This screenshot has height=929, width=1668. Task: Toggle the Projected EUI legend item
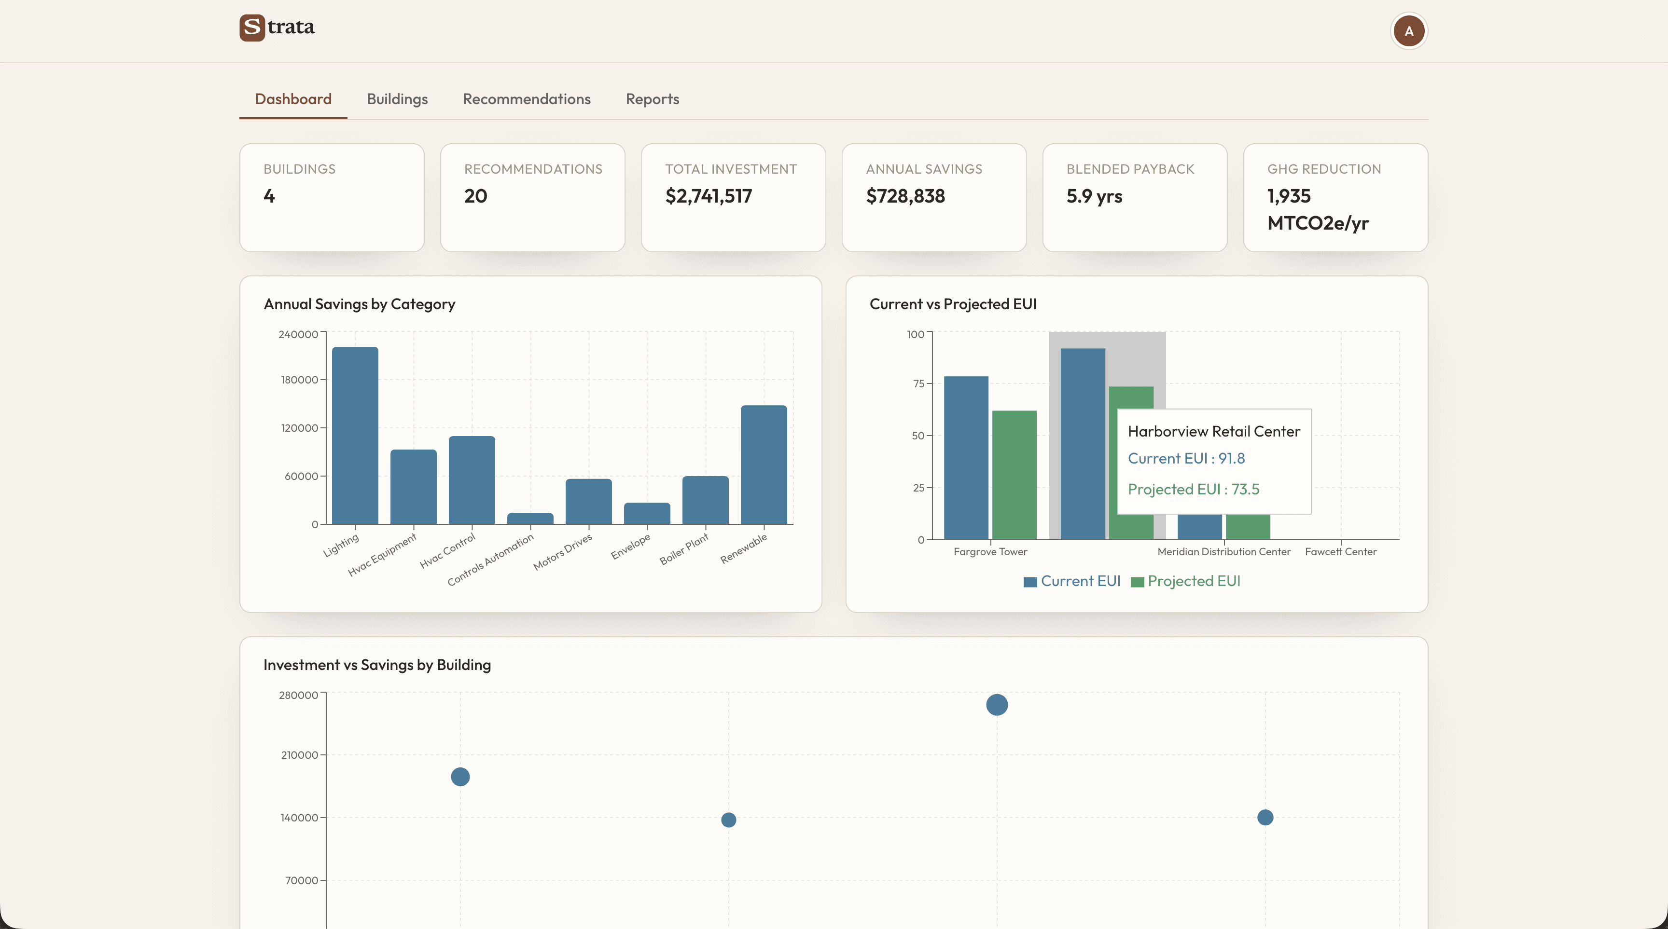(1185, 581)
